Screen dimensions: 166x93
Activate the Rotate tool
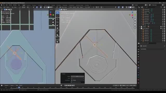[x=58, y=22]
